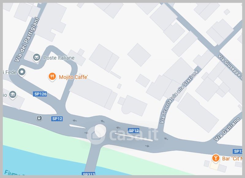The height and width of the screenshot is (178, 245).
Task: Click the Bar "Cit" cocktail pin
Action: coord(216,158)
